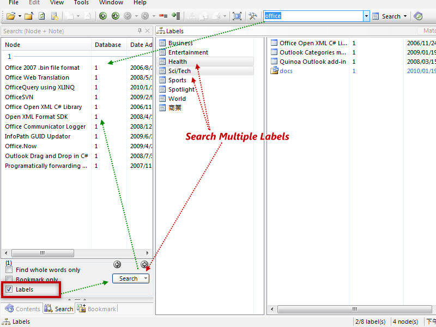This screenshot has height=327, width=436.
Task: Click the World label icon
Action: 162,99
